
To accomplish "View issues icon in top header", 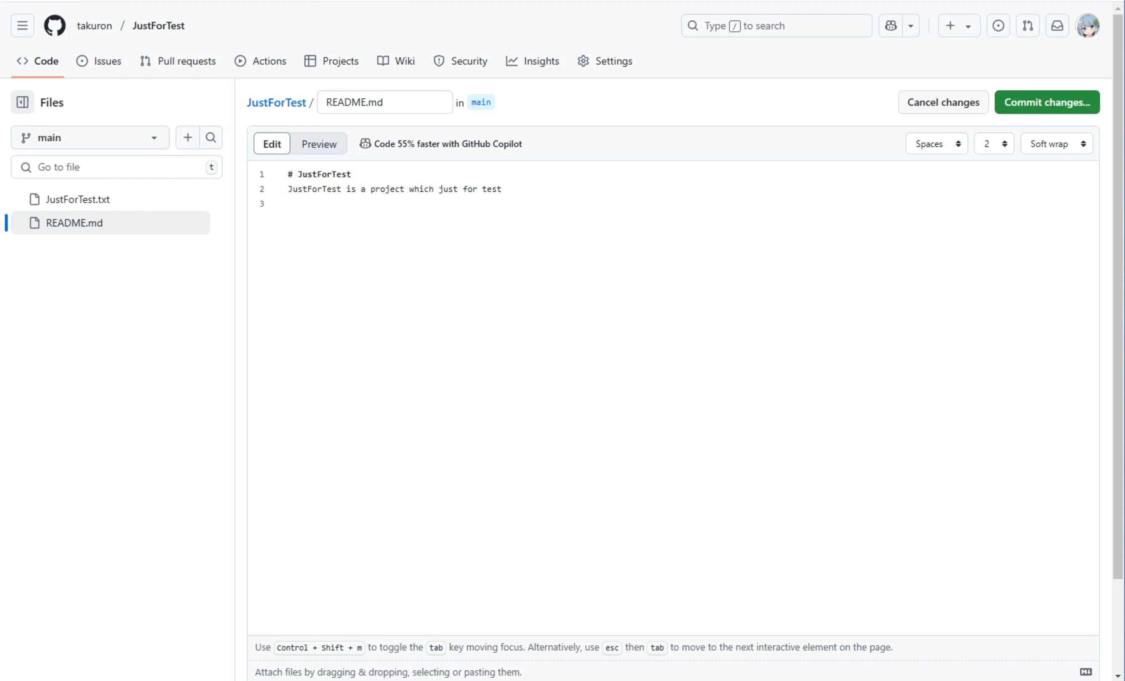I will click(998, 26).
